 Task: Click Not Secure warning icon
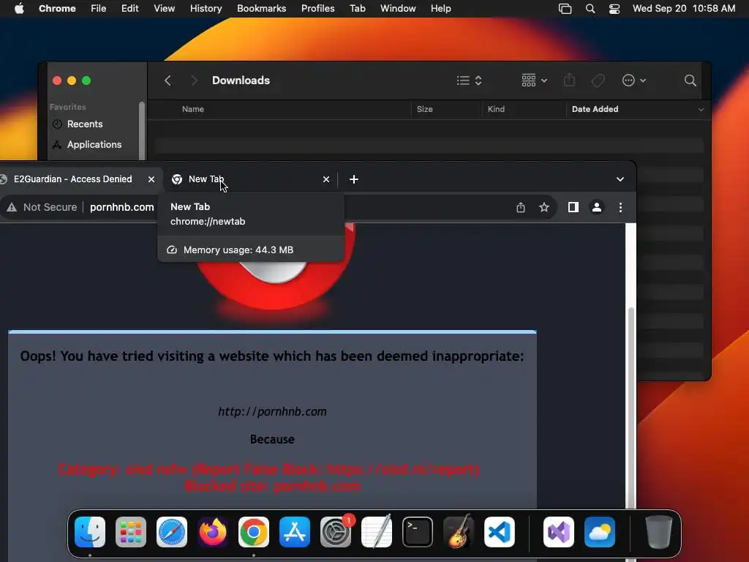coord(12,207)
